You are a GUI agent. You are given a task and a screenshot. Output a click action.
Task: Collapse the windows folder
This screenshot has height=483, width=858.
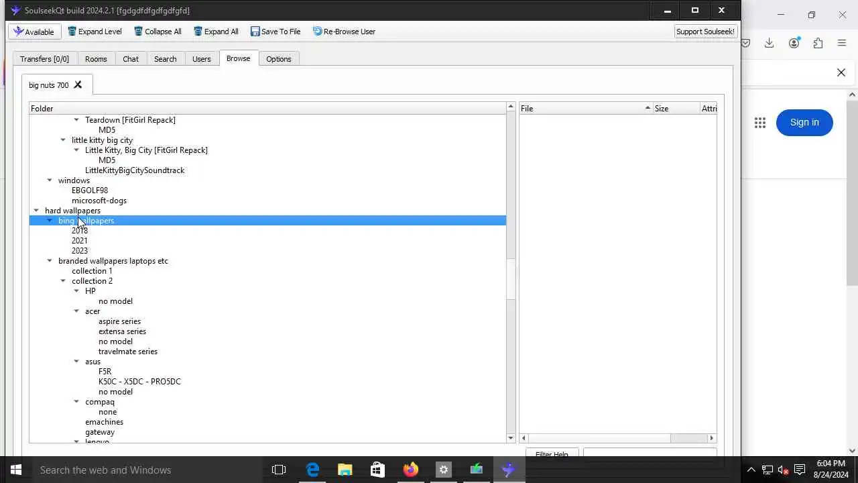pos(50,180)
